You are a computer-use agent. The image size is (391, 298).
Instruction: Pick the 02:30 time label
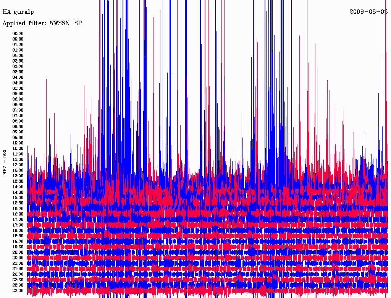[x=18, y=61]
